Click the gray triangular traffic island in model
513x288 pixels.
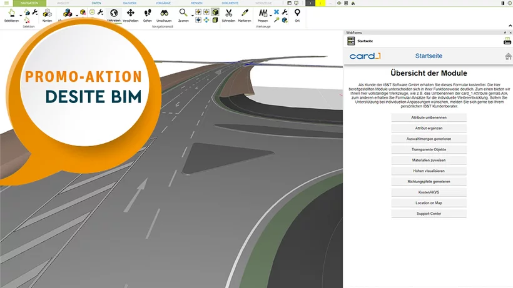[223, 157]
